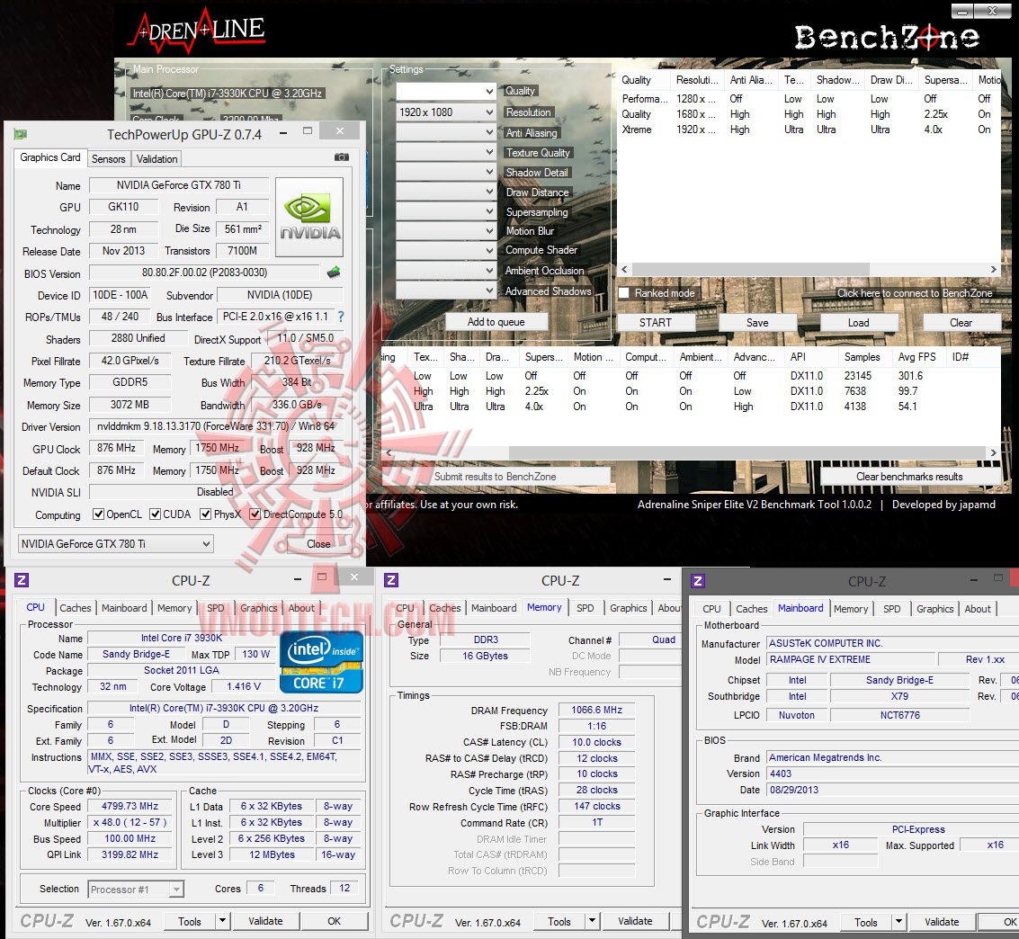Open the Compute Shader dropdown
Screen dimensions: 1019x939
(x=446, y=250)
